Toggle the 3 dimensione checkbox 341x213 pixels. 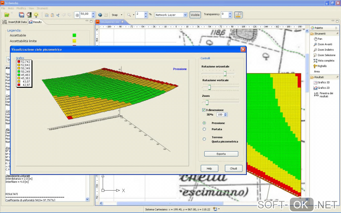(204, 110)
